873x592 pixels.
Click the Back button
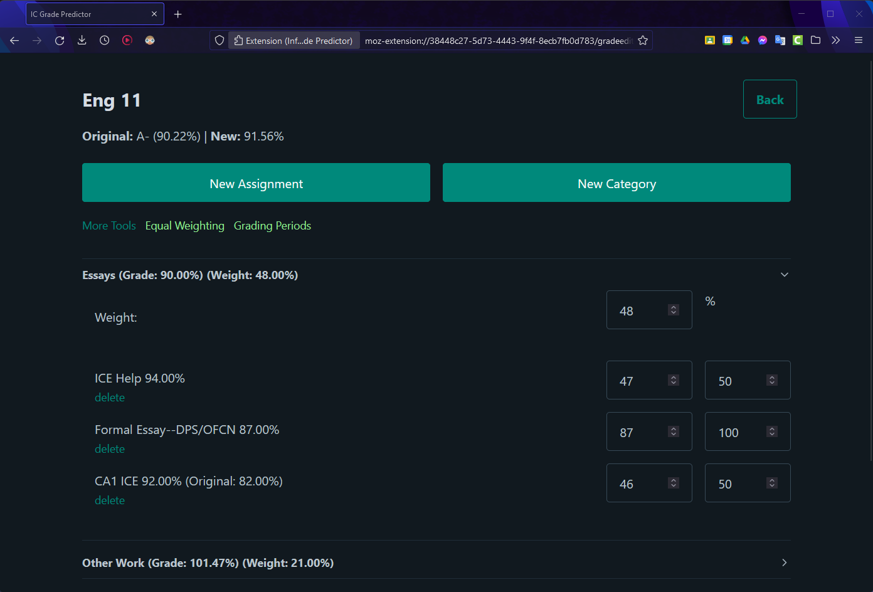[x=770, y=99]
